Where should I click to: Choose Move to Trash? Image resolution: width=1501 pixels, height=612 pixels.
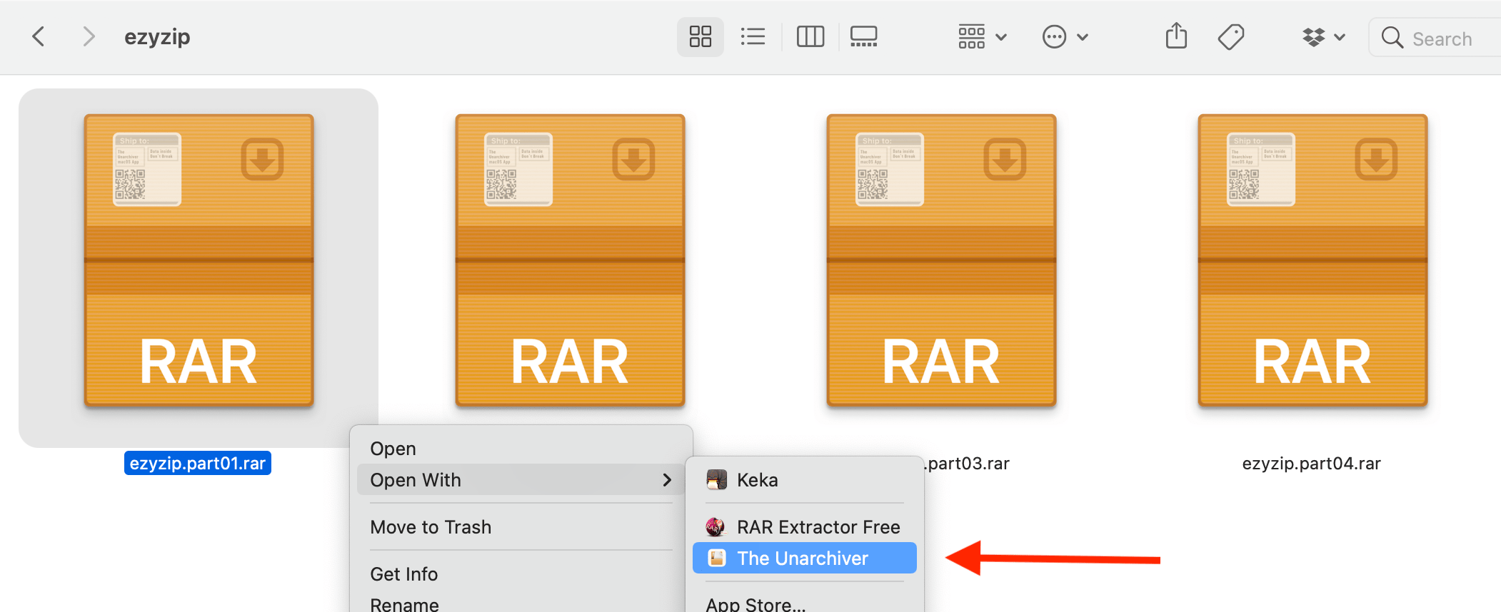tap(521, 527)
